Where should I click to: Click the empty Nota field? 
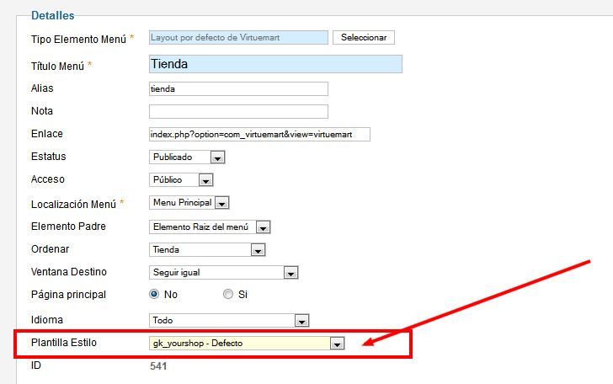click(x=238, y=111)
